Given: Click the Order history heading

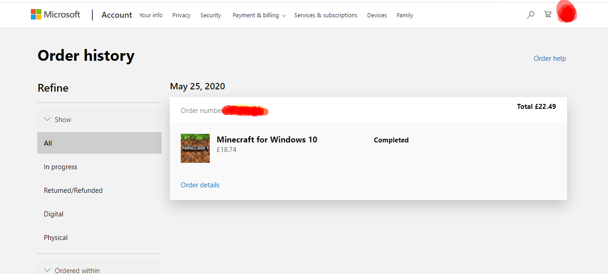Looking at the screenshot, I should pos(86,55).
